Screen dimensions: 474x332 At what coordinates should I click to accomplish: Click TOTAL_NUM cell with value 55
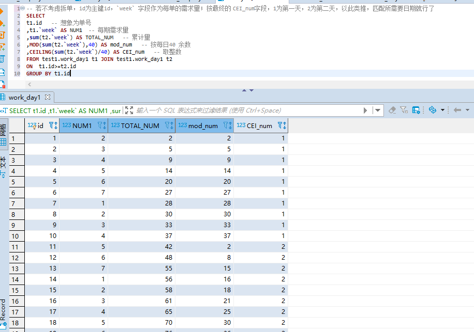click(x=141, y=268)
